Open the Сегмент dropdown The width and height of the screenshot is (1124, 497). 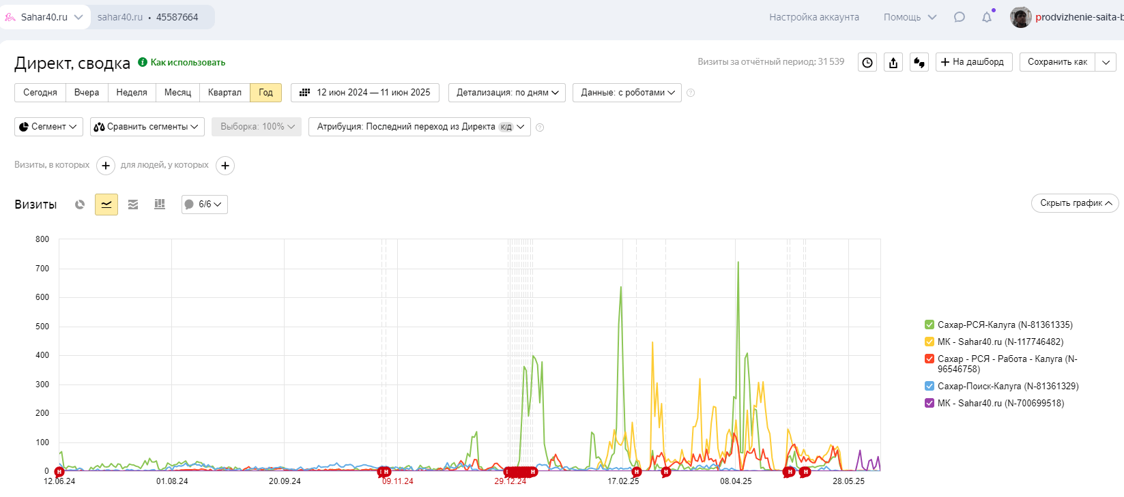[48, 127]
